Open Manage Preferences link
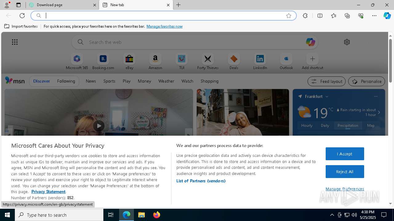 pos(345,189)
